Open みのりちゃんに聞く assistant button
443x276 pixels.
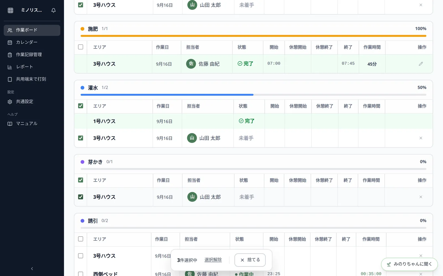pyautogui.click(x=409, y=264)
